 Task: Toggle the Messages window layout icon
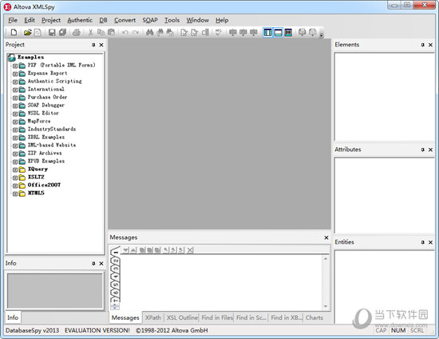(x=278, y=33)
